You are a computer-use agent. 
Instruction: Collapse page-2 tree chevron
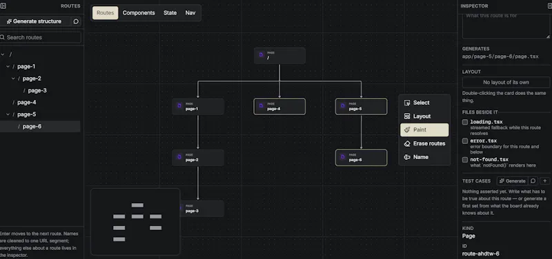pyautogui.click(x=13, y=79)
